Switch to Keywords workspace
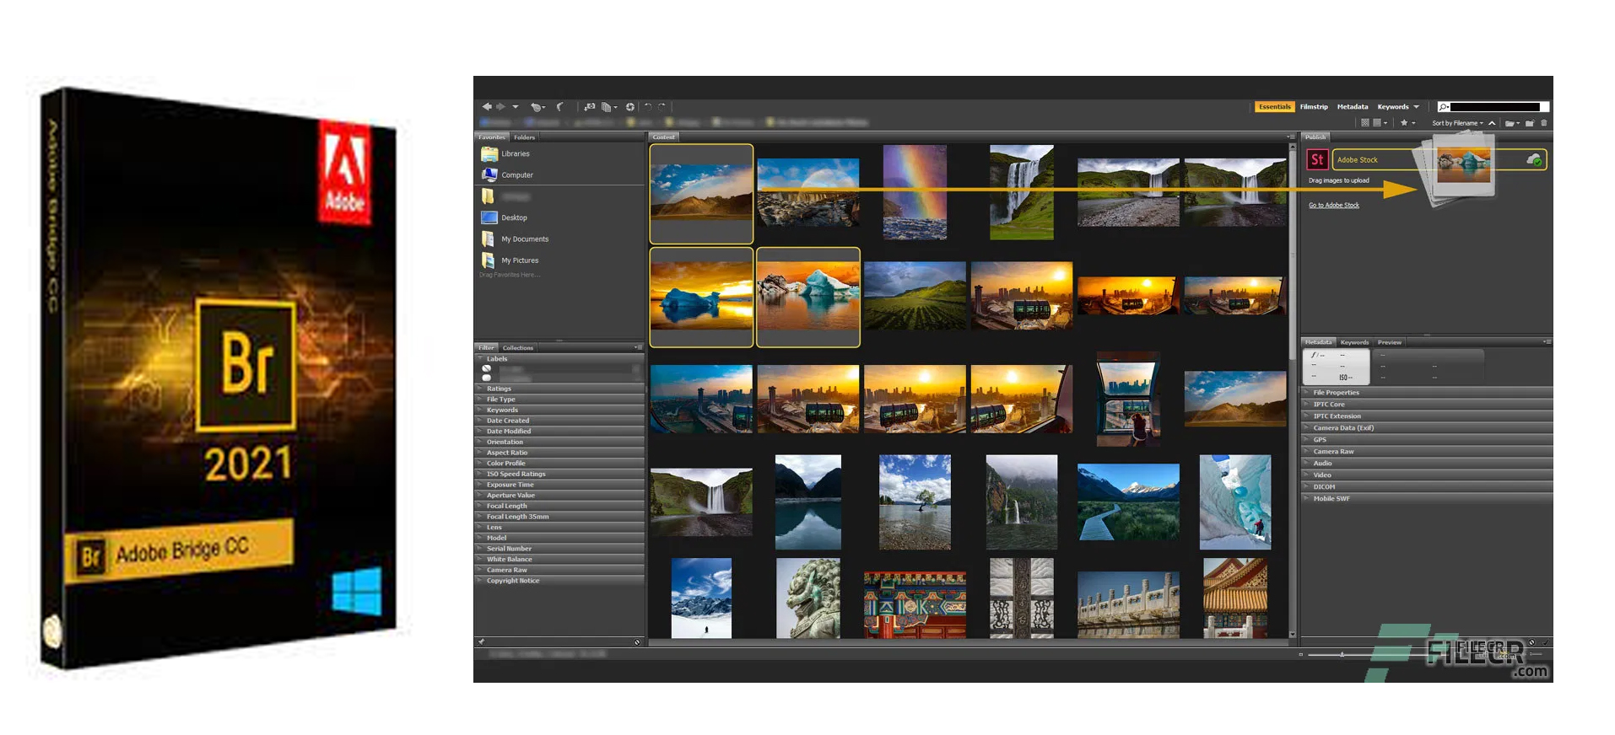This screenshot has width=1615, height=735. (x=1393, y=107)
